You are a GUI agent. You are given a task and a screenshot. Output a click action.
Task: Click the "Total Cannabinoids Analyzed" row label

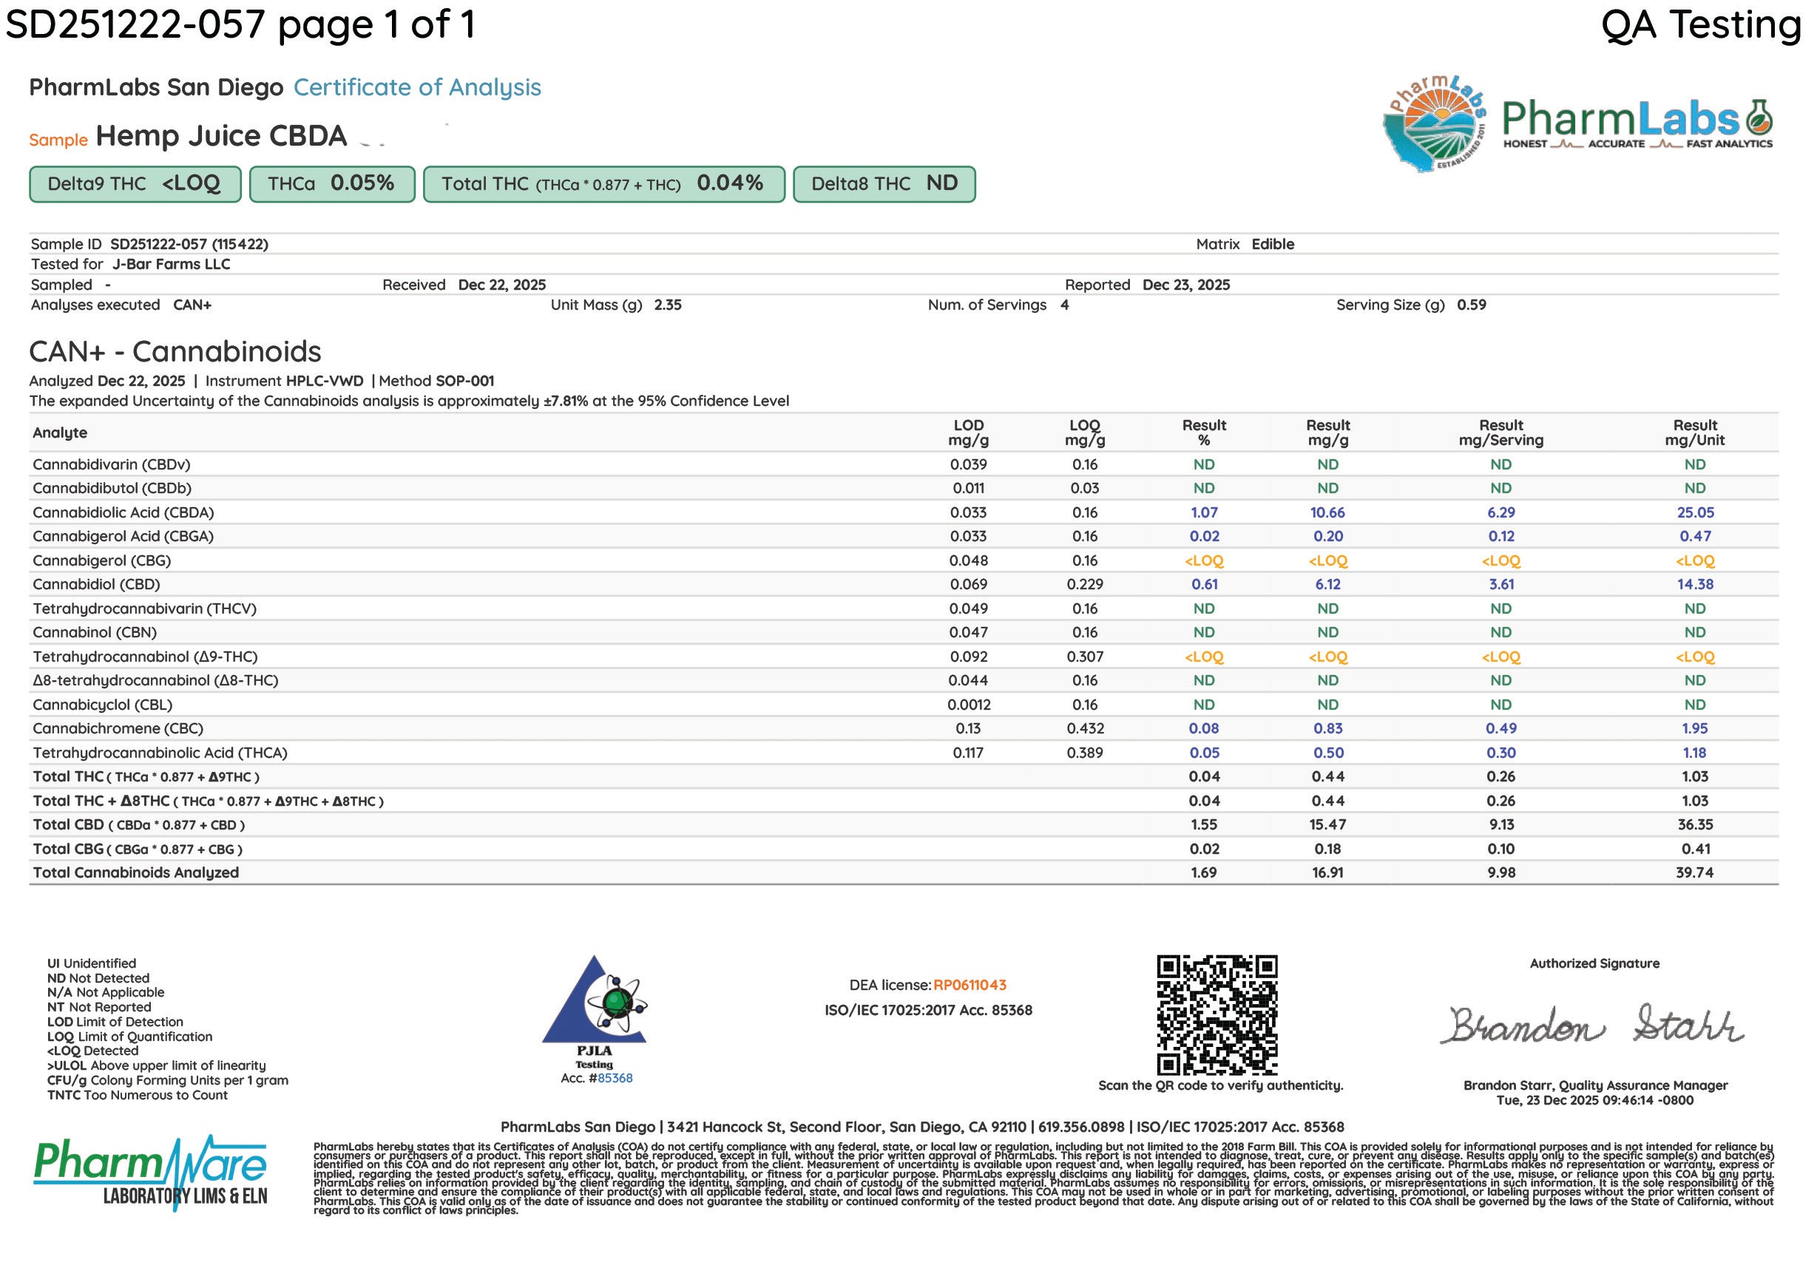coord(135,873)
